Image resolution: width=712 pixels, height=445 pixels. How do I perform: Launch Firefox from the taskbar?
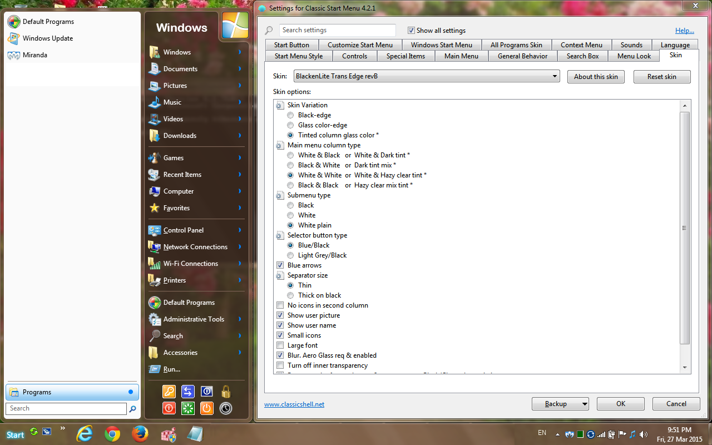pyautogui.click(x=140, y=434)
